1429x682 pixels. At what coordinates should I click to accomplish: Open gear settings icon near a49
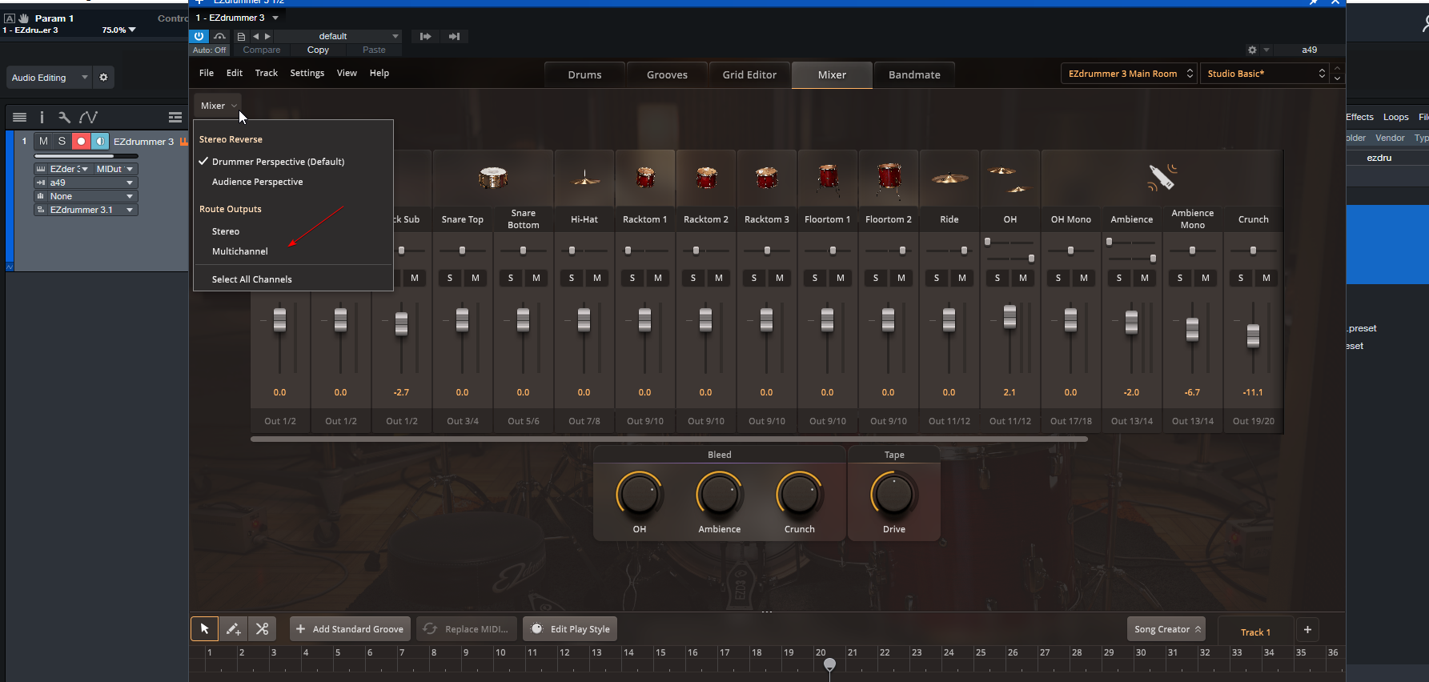1253,50
